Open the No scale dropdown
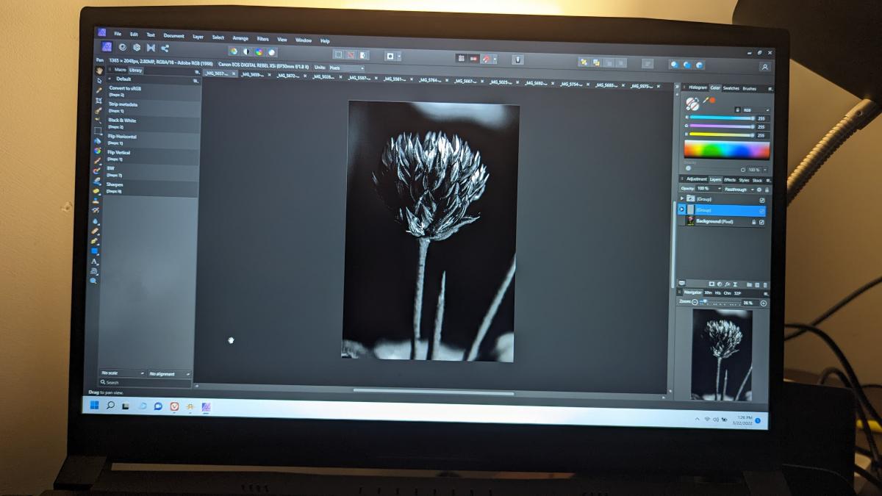The width and height of the screenshot is (882, 496). tap(122, 374)
